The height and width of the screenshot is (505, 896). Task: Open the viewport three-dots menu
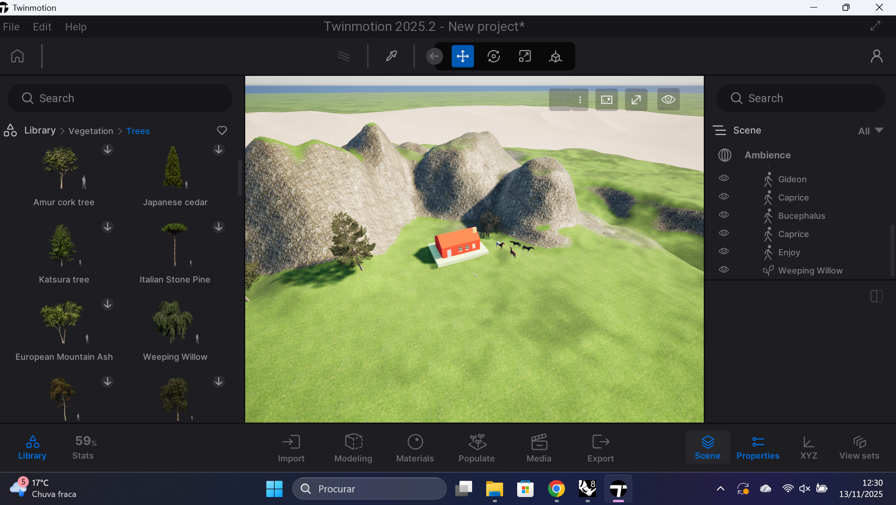click(580, 99)
